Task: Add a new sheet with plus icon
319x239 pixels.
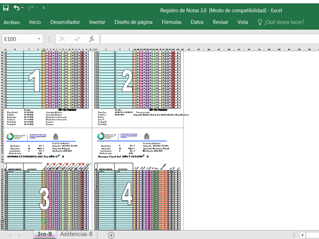Action: (x=111, y=234)
